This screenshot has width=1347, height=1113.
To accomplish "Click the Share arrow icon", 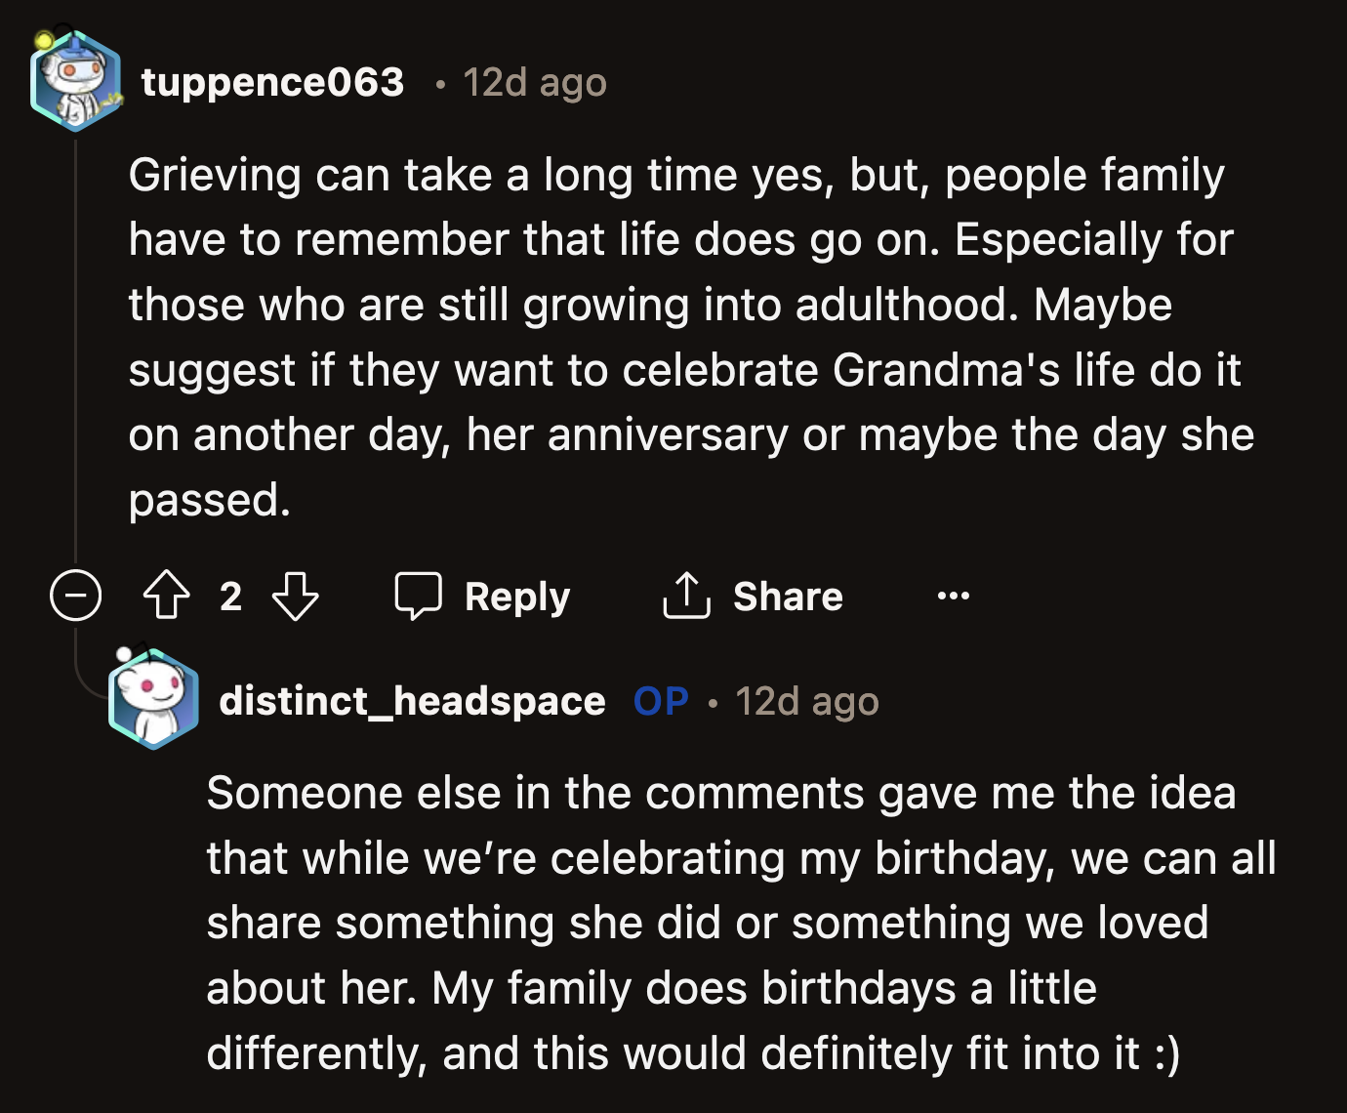I will coord(687,596).
